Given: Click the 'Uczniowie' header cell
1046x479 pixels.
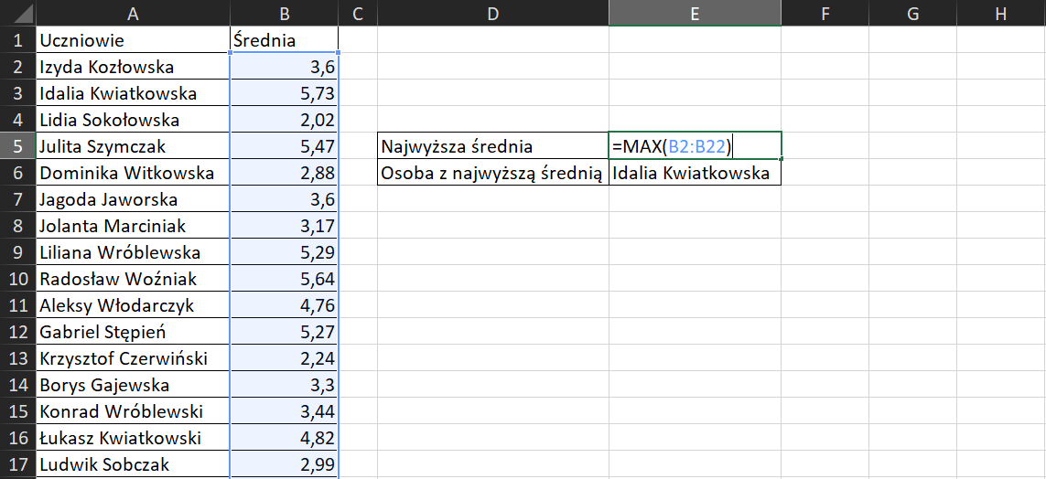Looking at the screenshot, I should pyautogui.click(x=133, y=40).
